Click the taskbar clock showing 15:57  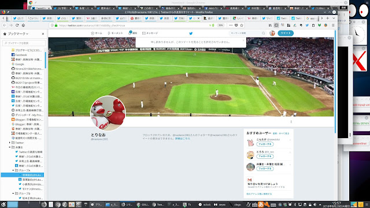[336, 205]
